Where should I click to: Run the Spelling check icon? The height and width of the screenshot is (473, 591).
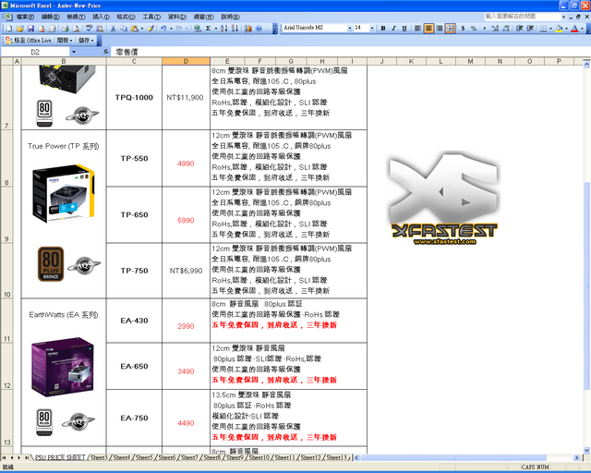click(89, 29)
